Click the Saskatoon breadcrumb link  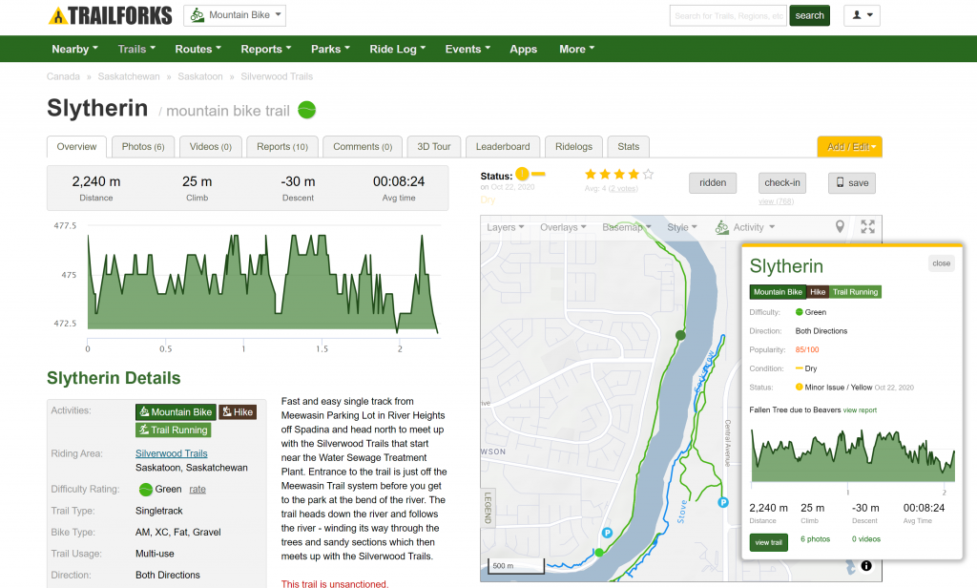[200, 76]
